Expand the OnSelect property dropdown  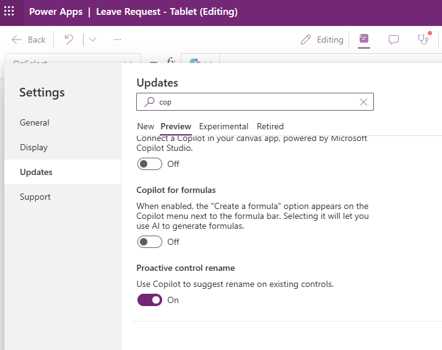click(128, 61)
